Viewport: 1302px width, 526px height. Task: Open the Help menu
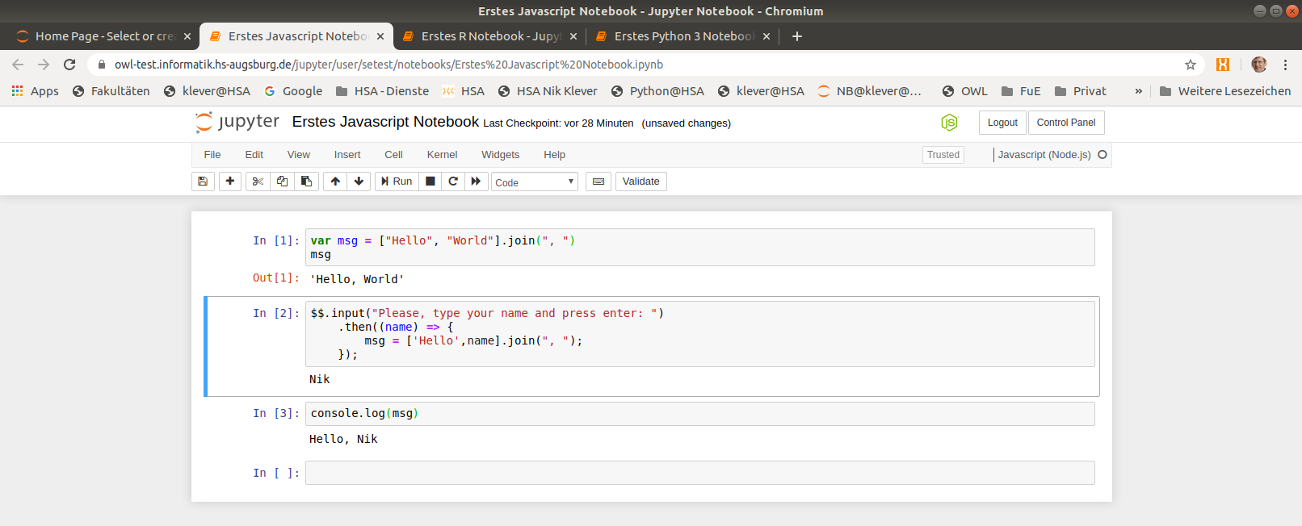555,155
